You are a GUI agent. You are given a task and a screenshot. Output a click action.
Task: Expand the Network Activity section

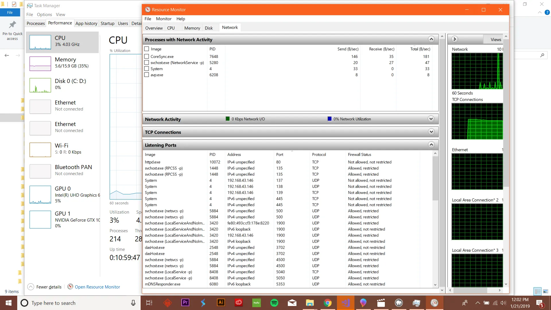coord(431,119)
